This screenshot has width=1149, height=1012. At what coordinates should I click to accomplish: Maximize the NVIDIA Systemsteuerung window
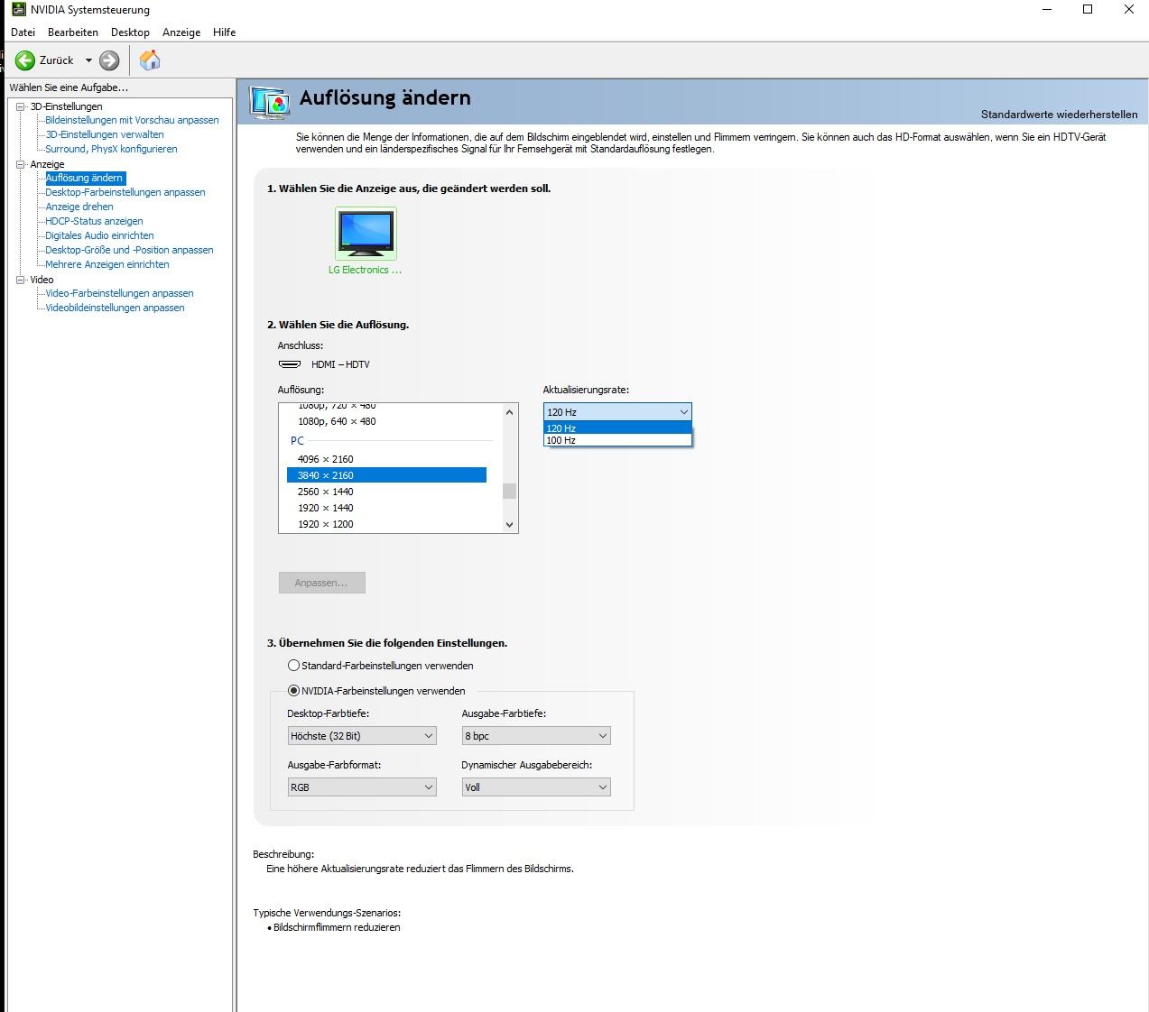1088,9
